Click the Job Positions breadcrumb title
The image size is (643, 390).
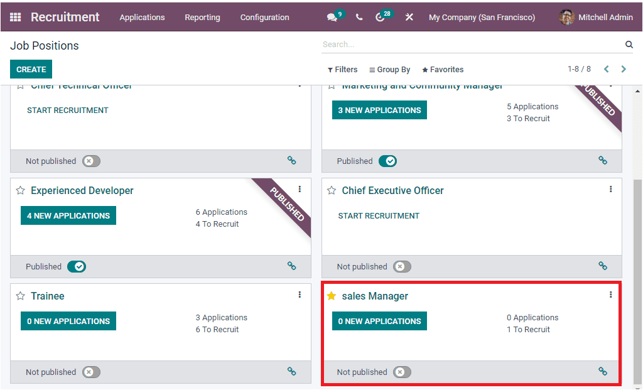45,45
